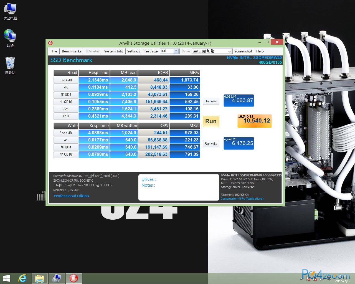Click Compression 46% (Applications) text
This screenshot has height=284, width=355.
(242, 199)
